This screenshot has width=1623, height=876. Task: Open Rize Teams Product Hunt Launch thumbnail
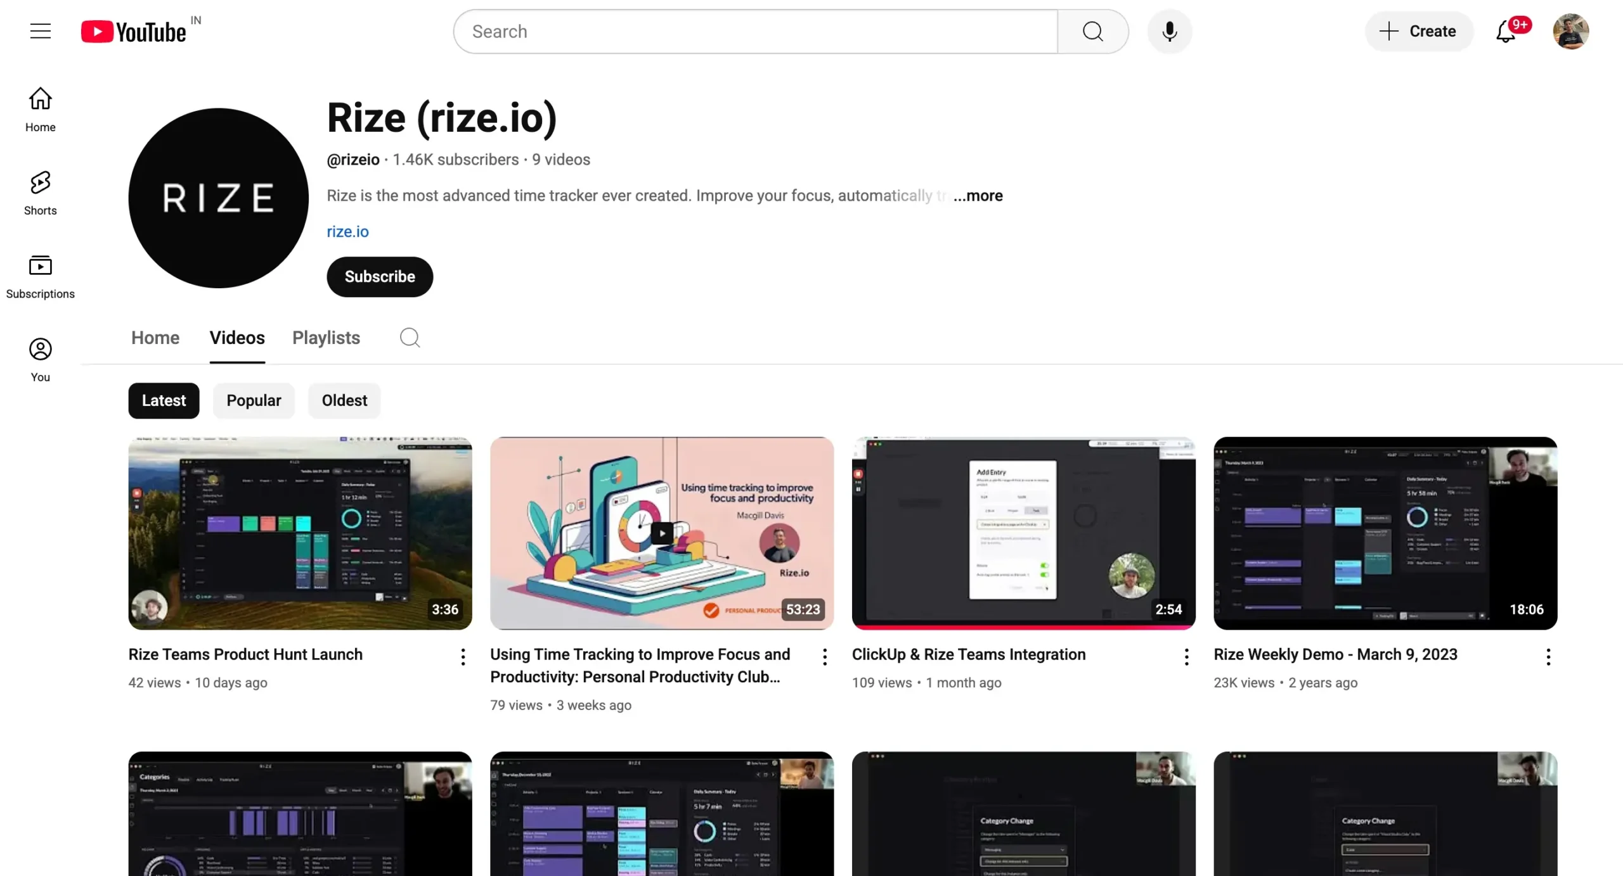[x=300, y=533]
